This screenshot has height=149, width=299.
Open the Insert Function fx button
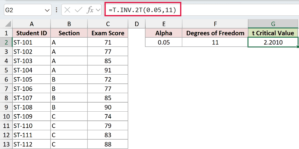pos(90,10)
